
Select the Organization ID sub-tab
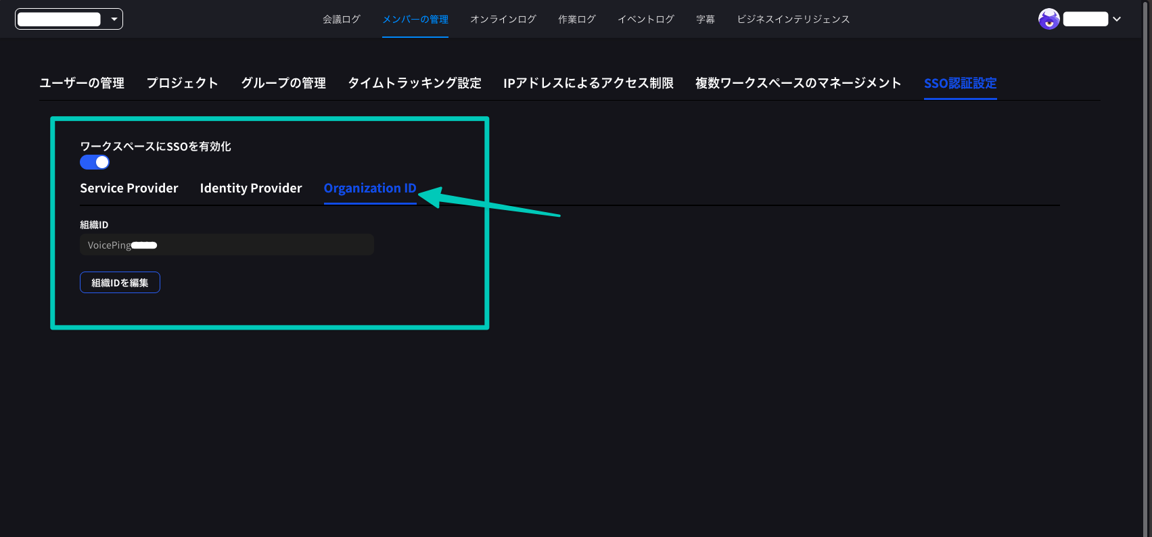tap(370, 188)
